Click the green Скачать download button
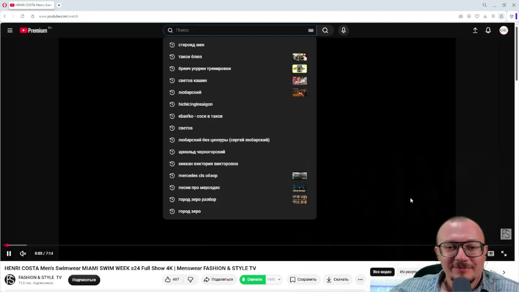Image resolution: width=519 pixels, height=292 pixels. click(252, 279)
